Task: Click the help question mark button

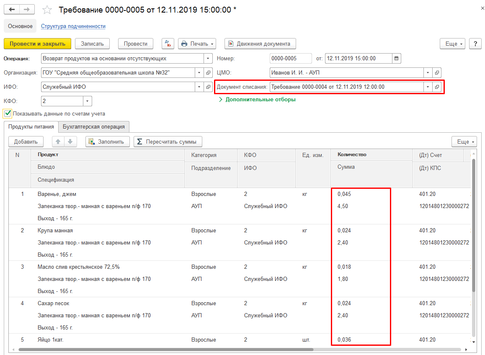Action: point(475,44)
